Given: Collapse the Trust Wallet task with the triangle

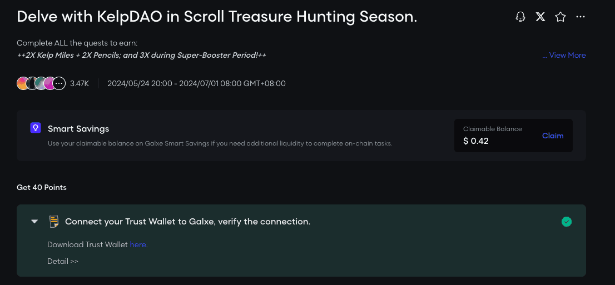Looking at the screenshot, I should pyautogui.click(x=34, y=222).
